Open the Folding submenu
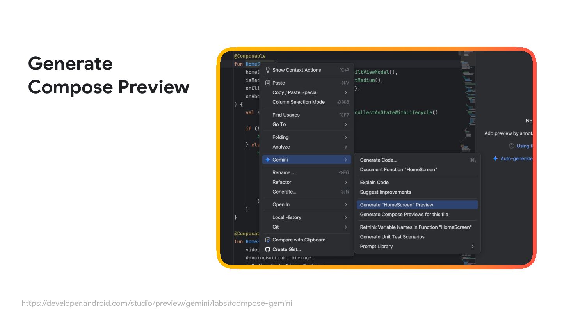The height and width of the screenshot is (316, 562). tap(307, 137)
